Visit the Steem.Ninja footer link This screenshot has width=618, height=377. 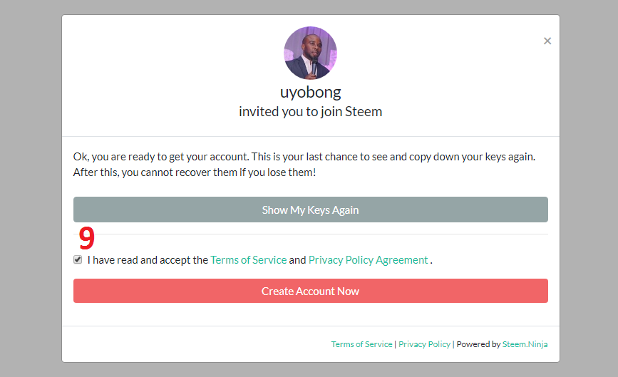click(525, 344)
